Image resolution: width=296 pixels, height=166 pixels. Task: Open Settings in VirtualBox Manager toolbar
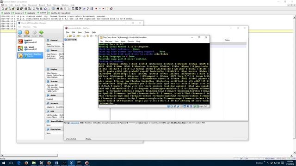pos(27,33)
